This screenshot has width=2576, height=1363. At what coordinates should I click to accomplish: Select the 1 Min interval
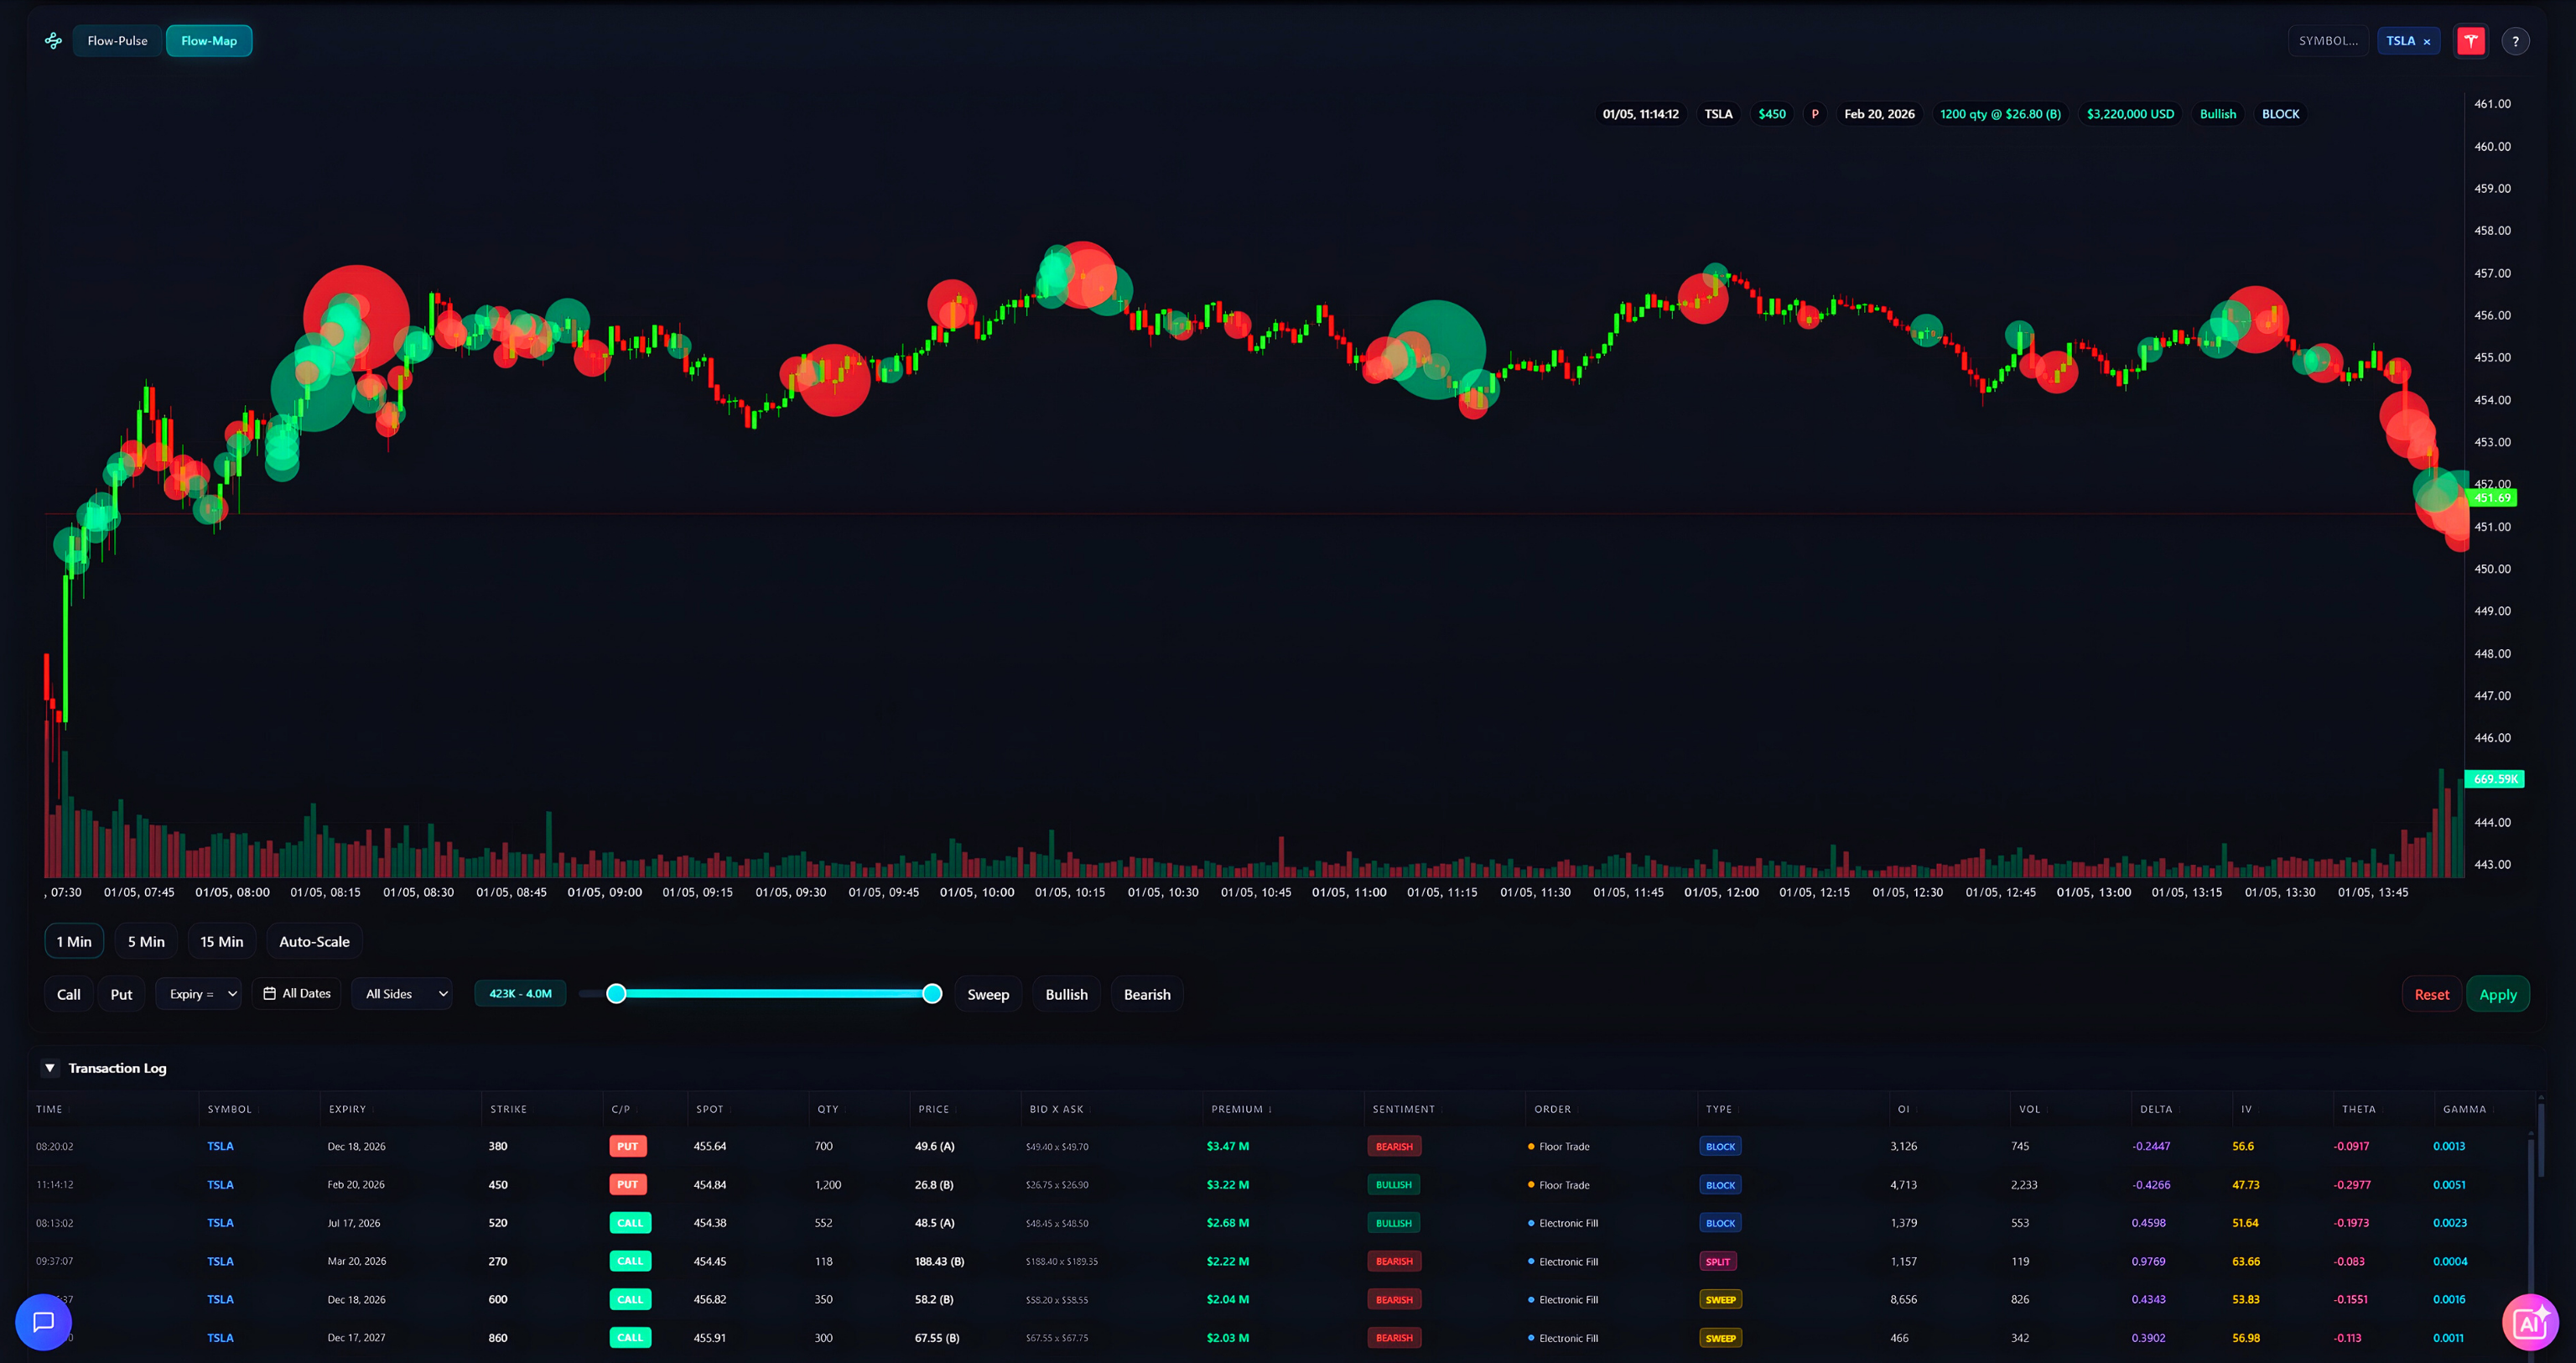point(74,942)
